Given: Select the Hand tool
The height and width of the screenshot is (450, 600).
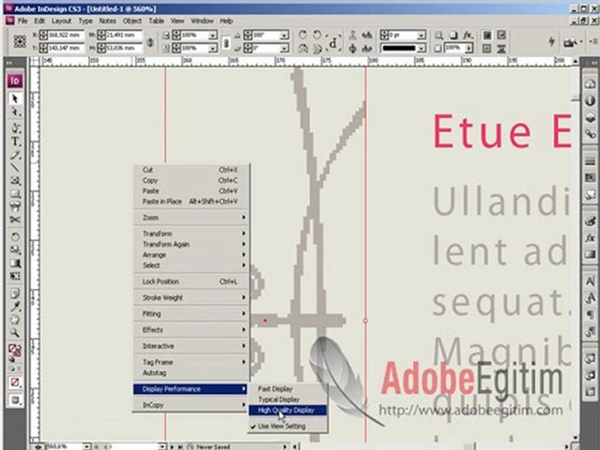Looking at the screenshot, I should pos(15,319).
